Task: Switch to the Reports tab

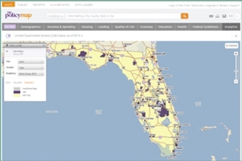Action: [x=39, y=5]
